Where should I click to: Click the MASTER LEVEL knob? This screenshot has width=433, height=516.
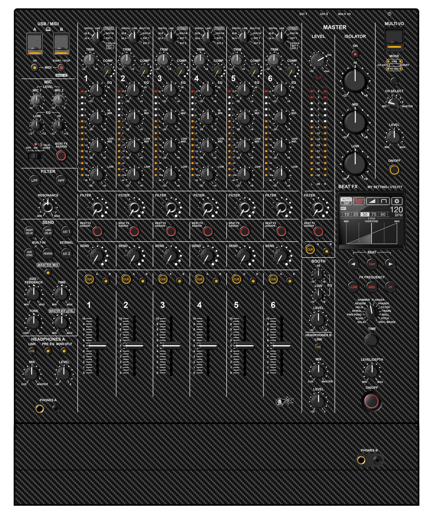[x=318, y=61]
